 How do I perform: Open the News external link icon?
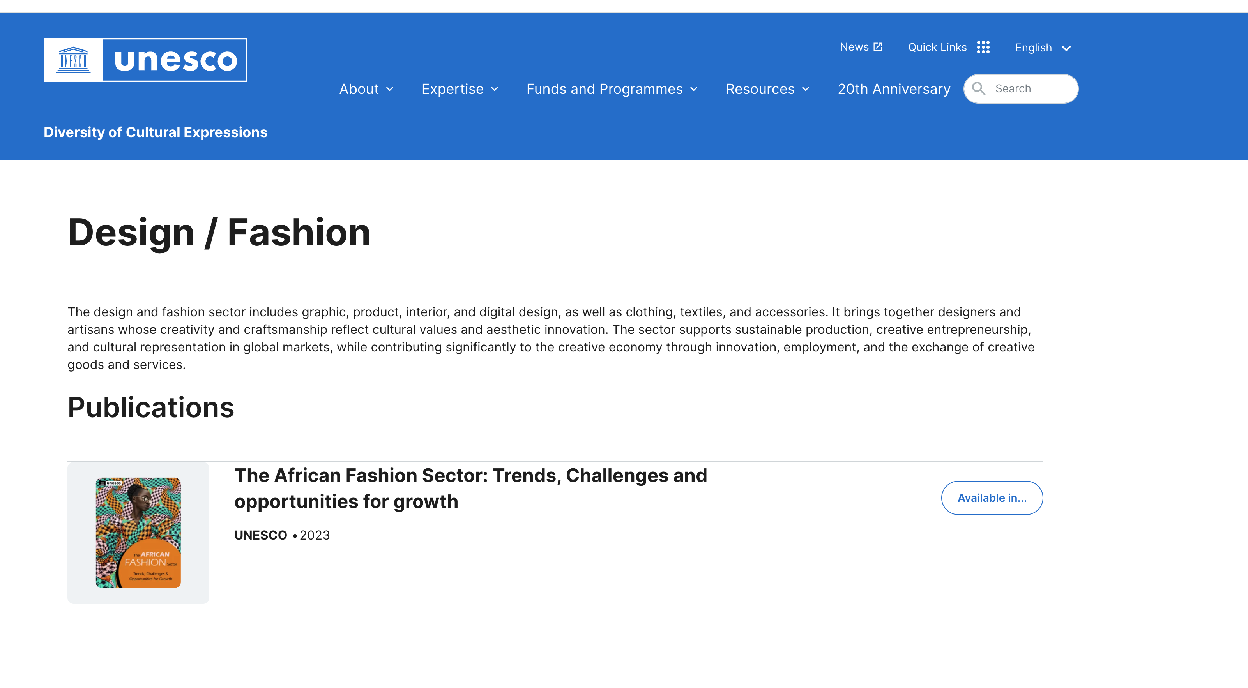click(x=877, y=47)
